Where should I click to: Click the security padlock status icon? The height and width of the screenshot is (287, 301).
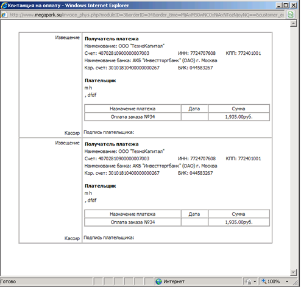pos(248,282)
